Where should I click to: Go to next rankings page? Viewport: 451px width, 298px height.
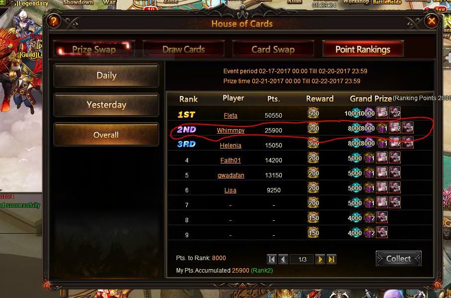coord(320,260)
